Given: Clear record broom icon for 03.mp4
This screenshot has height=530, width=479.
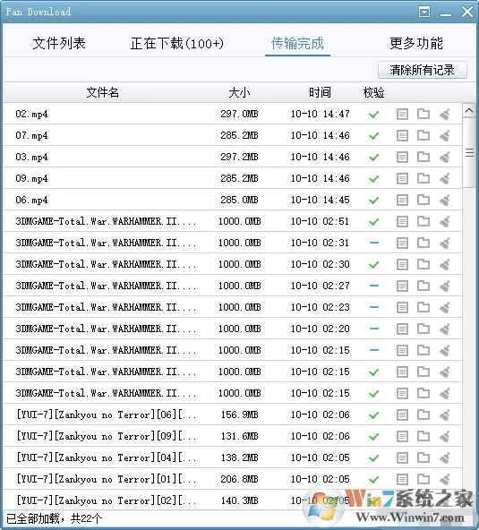Looking at the screenshot, I should point(445,158).
